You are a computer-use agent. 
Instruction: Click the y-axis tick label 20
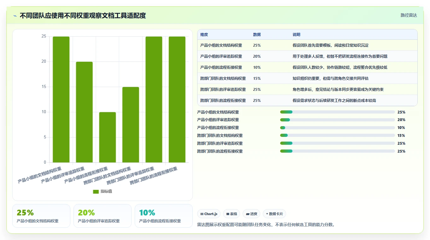[x=44, y=61]
